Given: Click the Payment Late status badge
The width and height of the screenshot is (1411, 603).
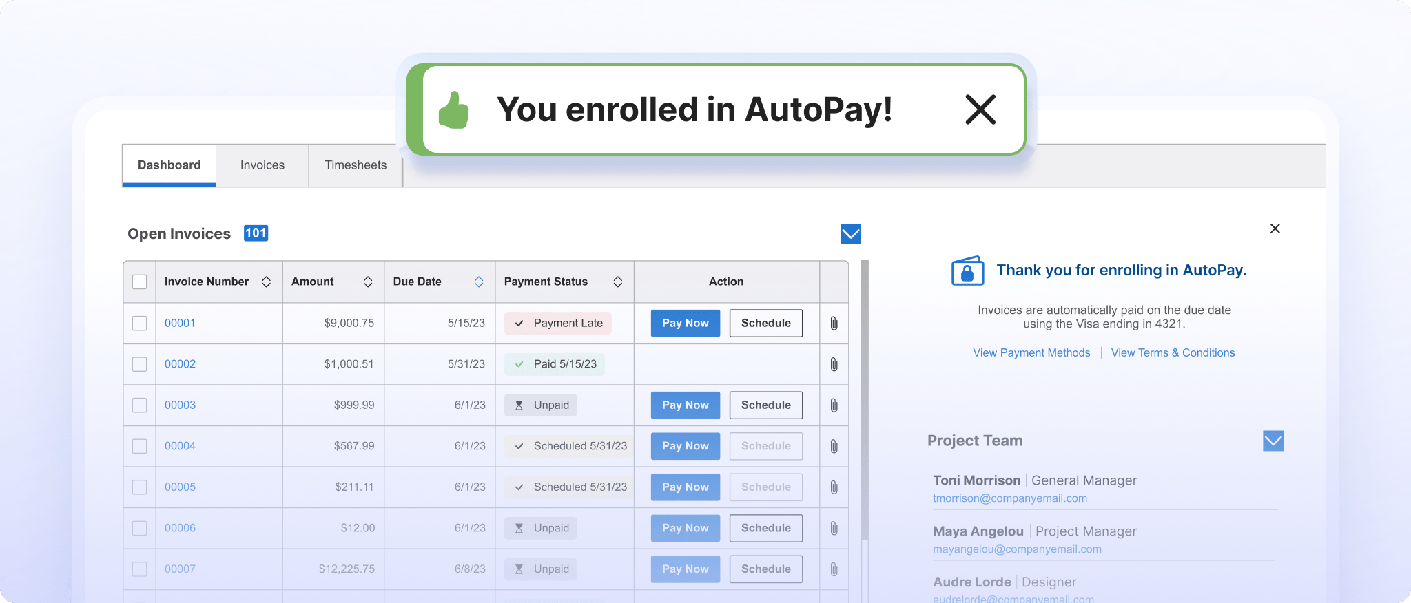Looking at the screenshot, I should pos(557,323).
